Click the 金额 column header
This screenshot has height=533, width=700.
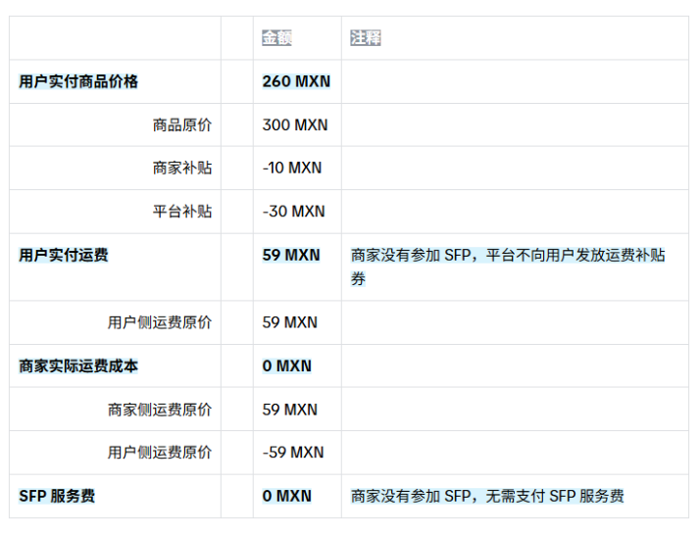276,38
